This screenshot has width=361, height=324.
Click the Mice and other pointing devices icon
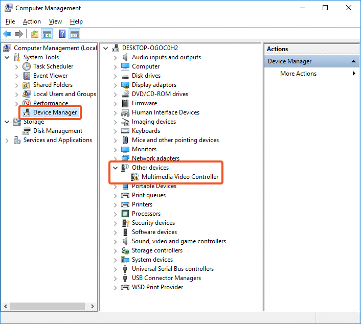[125, 140]
